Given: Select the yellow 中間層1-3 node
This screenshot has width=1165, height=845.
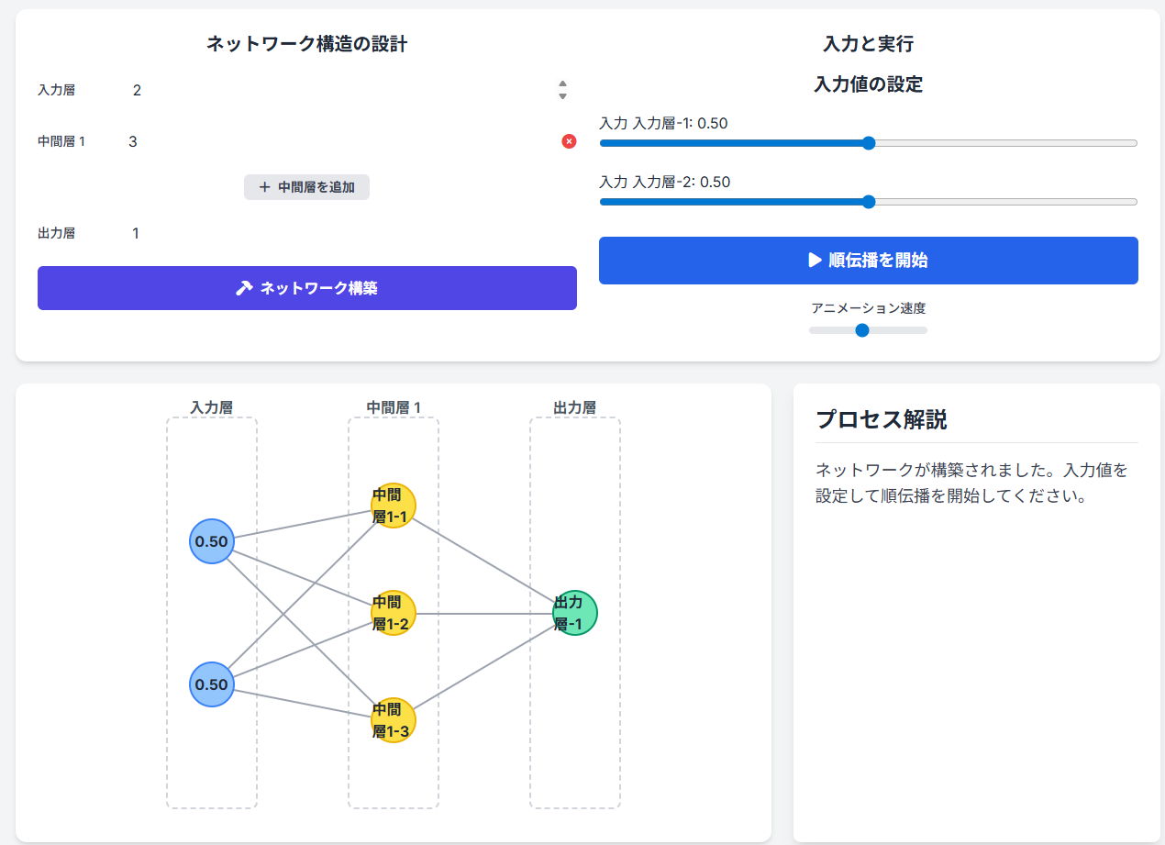Looking at the screenshot, I should pyautogui.click(x=394, y=720).
